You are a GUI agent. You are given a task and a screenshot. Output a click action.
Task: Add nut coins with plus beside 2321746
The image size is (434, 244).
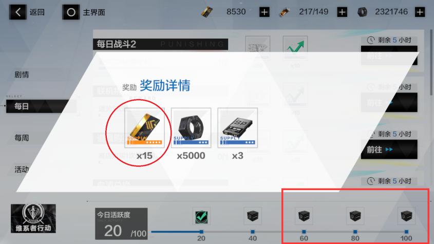pyautogui.click(x=420, y=12)
